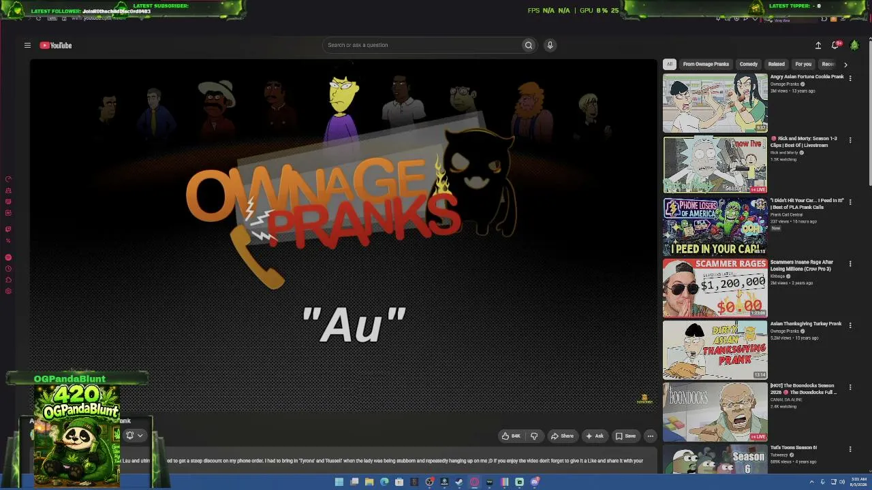This screenshot has height=490, width=872.
Task: Save the video to a playlist
Action: pyautogui.click(x=625, y=436)
